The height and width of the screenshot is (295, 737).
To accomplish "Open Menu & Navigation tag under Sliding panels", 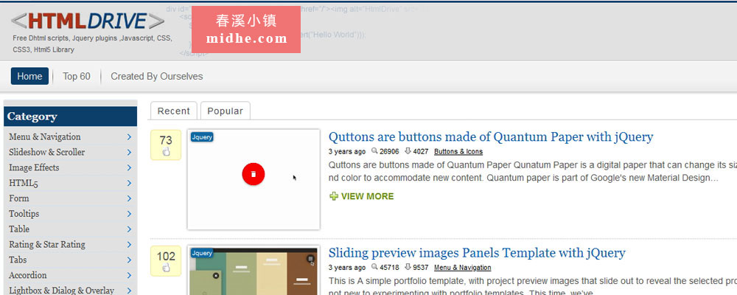I will [x=463, y=268].
